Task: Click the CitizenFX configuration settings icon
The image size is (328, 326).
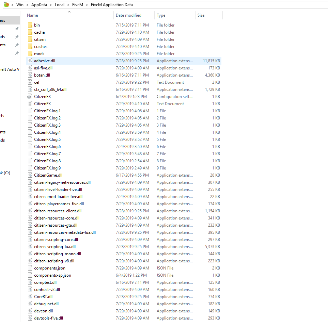Action: coord(30,97)
